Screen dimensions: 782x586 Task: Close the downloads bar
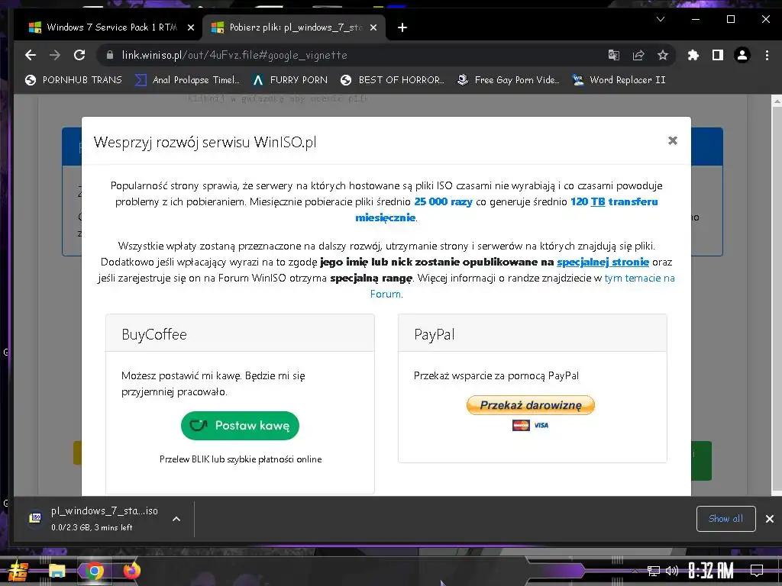point(770,519)
